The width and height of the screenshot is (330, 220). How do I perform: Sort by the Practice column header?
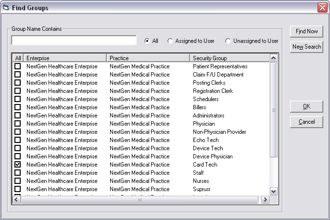[148, 58]
